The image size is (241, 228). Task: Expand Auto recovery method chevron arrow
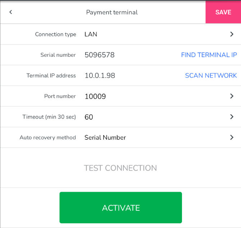232,138
